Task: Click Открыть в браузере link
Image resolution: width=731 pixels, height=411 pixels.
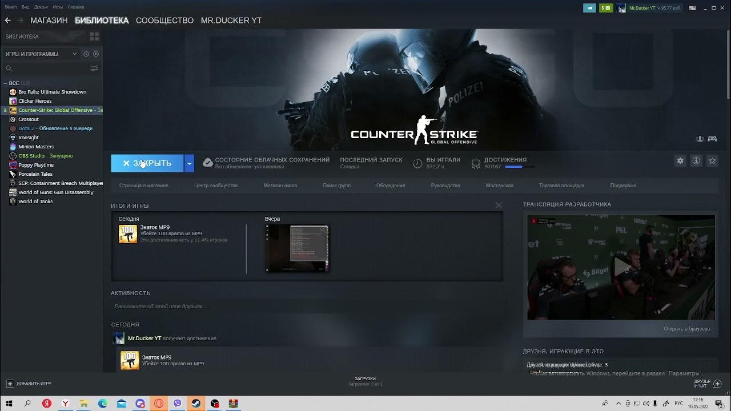Action: click(687, 329)
